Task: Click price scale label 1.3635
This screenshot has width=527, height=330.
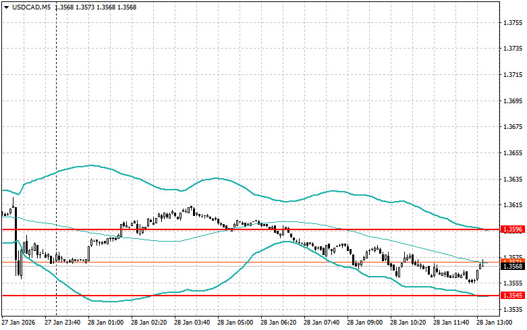Action: tap(513, 179)
